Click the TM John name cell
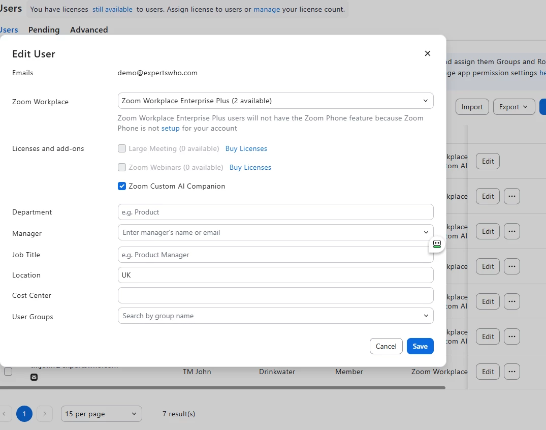Viewport: 546px width, 430px height. tap(197, 372)
